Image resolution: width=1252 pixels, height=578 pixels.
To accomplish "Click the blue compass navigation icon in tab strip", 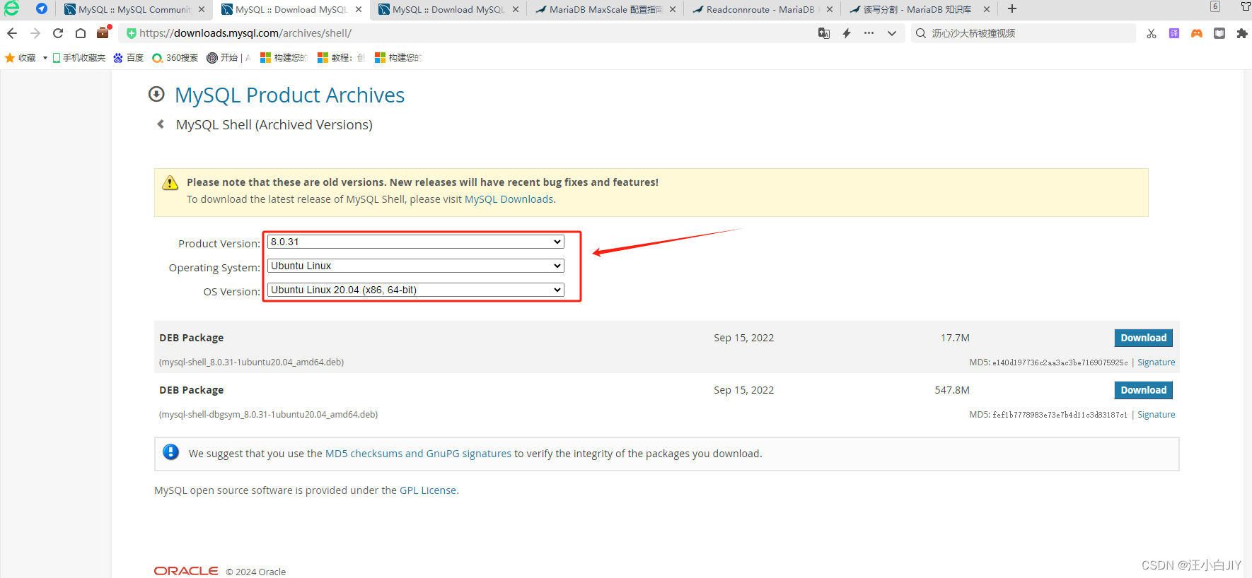I will coord(42,9).
